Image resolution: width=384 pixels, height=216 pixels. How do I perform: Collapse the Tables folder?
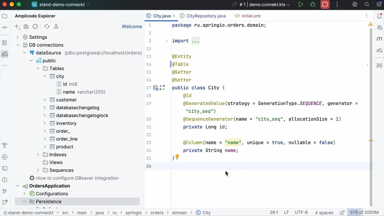point(38,68)
